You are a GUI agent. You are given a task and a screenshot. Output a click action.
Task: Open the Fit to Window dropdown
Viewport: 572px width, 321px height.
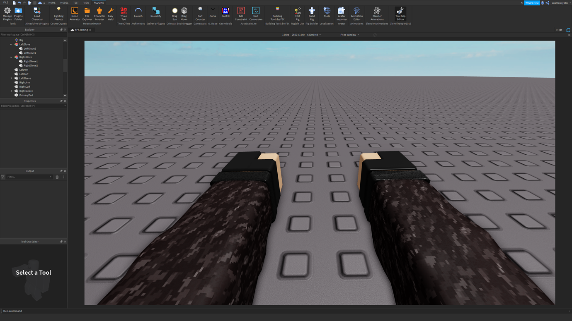(349, 35)
